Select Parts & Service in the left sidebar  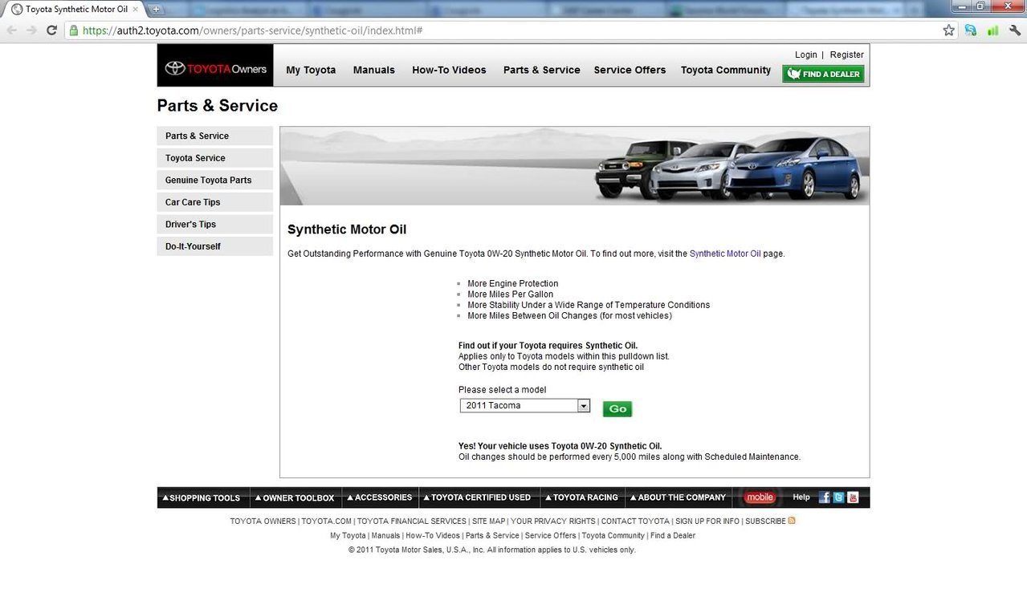(215, 136)
